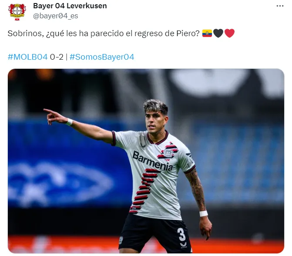Open the #MOLB04 hashtag

click(27, 57)
